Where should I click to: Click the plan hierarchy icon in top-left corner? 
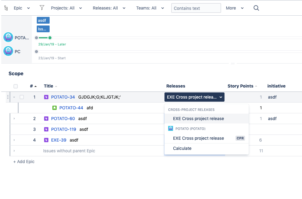[6, 7]
